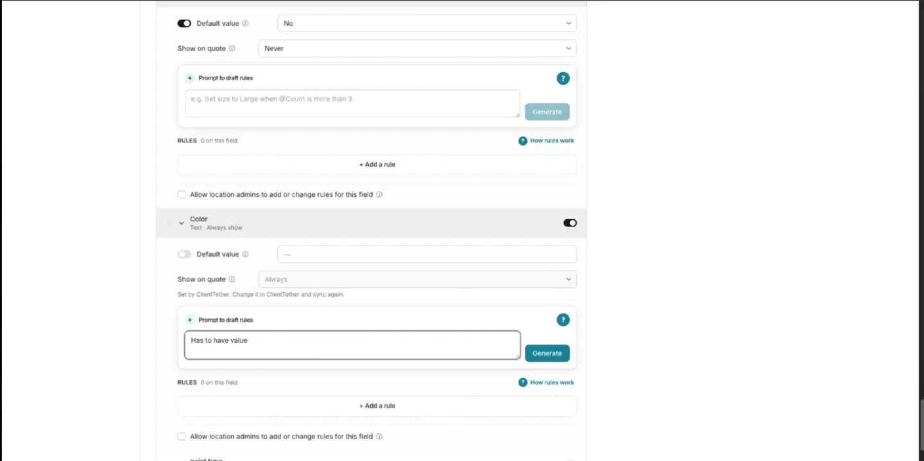Click the info icon after the location admins checkbox above Color row
Image resolution: width=924 pixels, height=461 pixels.
tap(379, 195)
